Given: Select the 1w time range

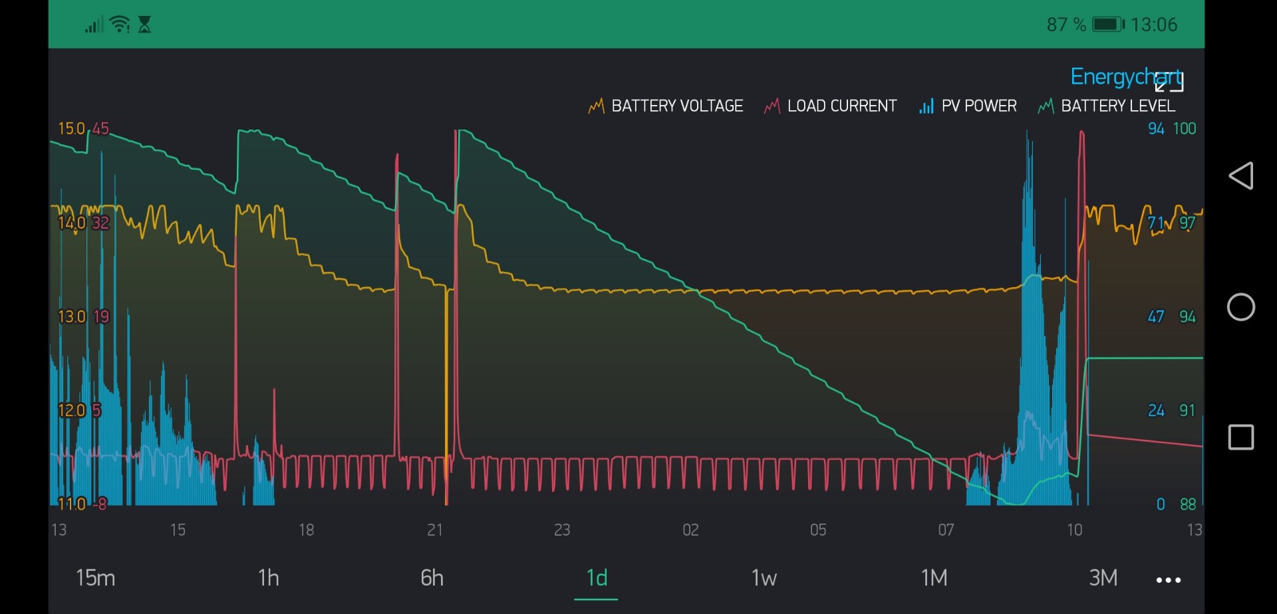Looking at the screenshot, I should 764,577.
